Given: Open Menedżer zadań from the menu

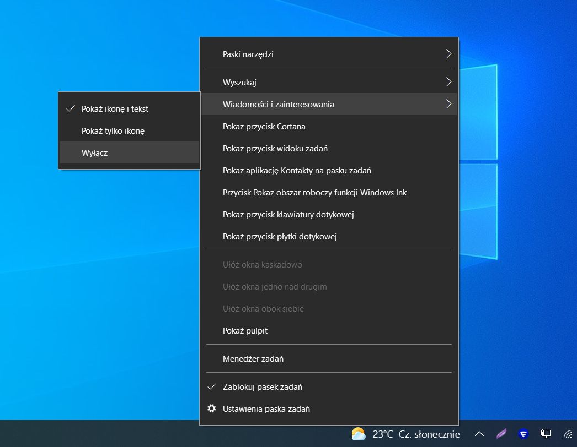Looking at the screenshot, I should tap(253, 358).
